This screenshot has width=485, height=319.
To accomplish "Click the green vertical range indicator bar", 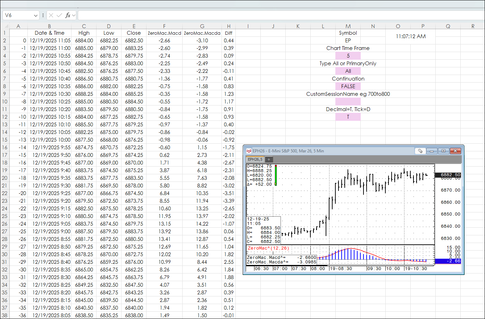I will [276, 175].
